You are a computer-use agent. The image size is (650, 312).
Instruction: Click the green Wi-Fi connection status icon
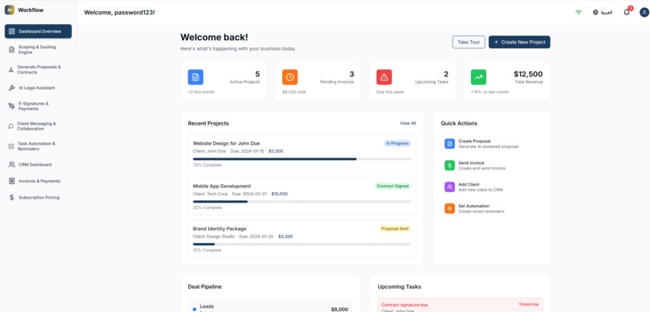578,12
